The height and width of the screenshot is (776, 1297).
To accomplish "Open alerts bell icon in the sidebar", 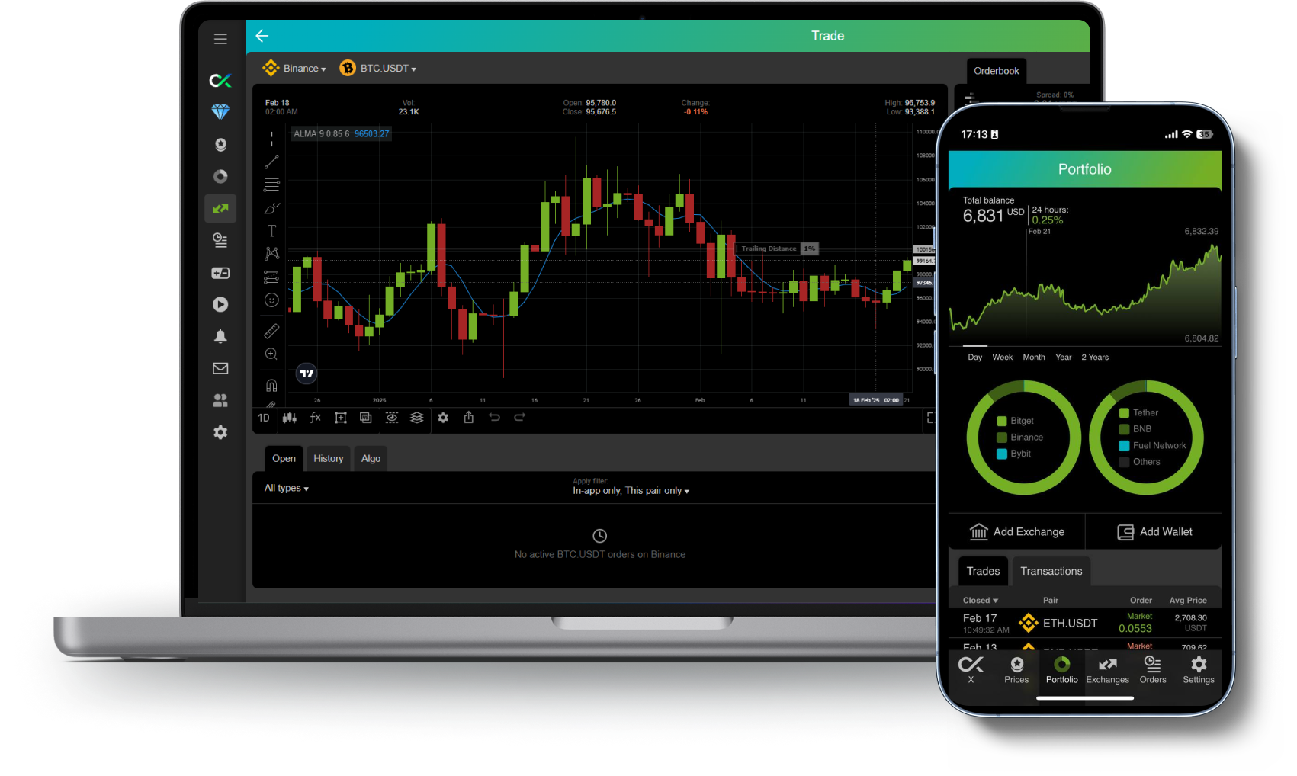I will click(x=220, y=336).
